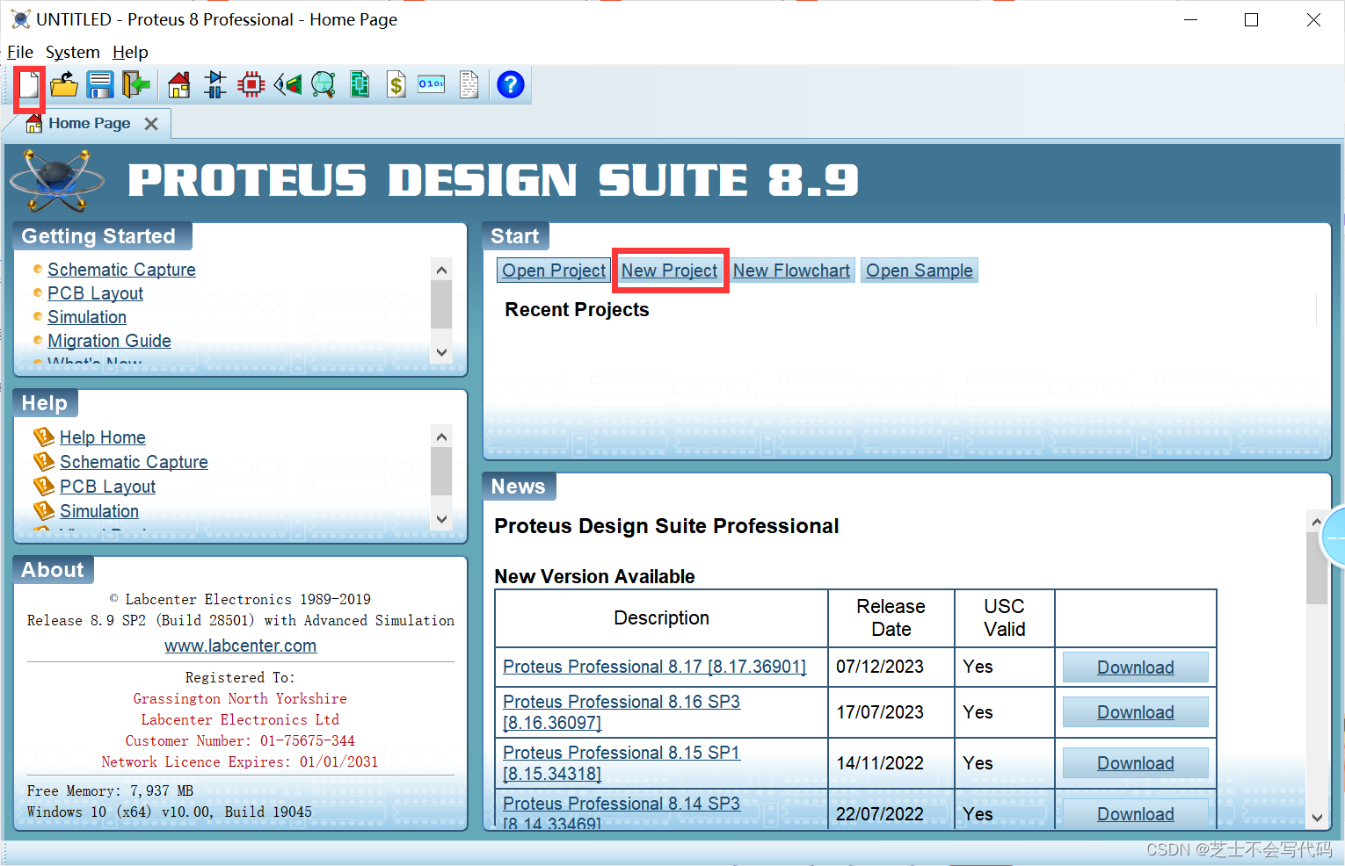Click the Recent Projects heading
1345x866 pixels.
(577, 310)
